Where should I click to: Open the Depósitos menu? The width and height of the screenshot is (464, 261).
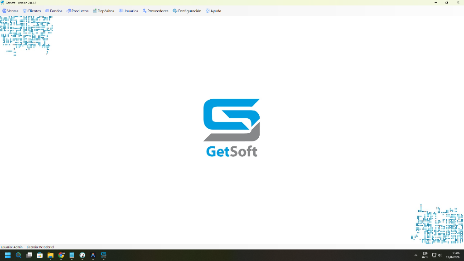pos(104,11)
